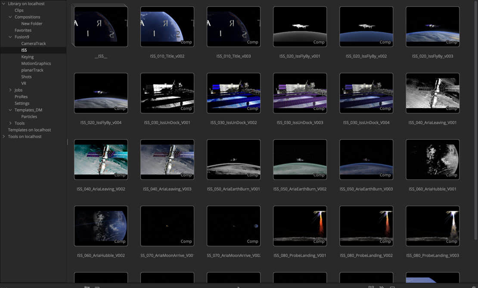Image resolution: width=478 pixels, height=288 pixels.
Task: Click the sidebar panel divider handle
Action: [67, 142]
